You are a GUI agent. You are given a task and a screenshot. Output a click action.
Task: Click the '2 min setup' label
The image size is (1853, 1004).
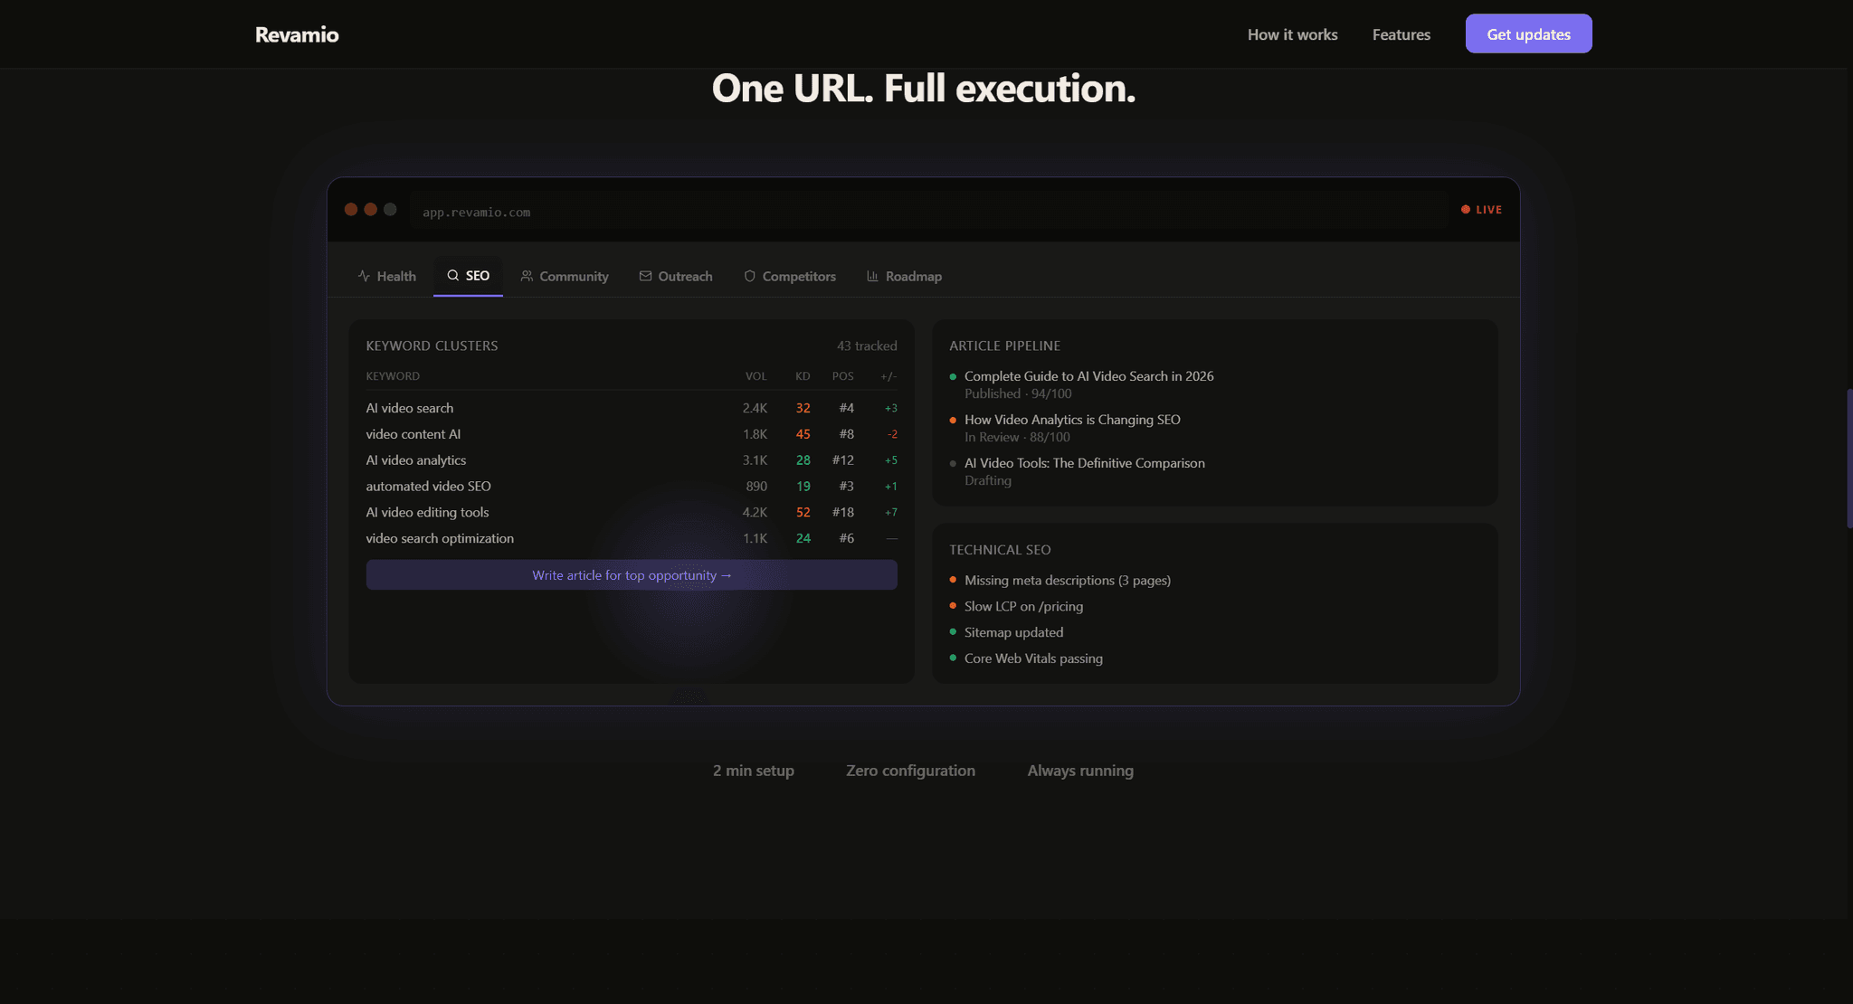coord(753,771)
